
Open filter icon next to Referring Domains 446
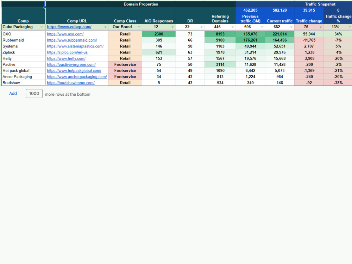[x=233, y=27]
